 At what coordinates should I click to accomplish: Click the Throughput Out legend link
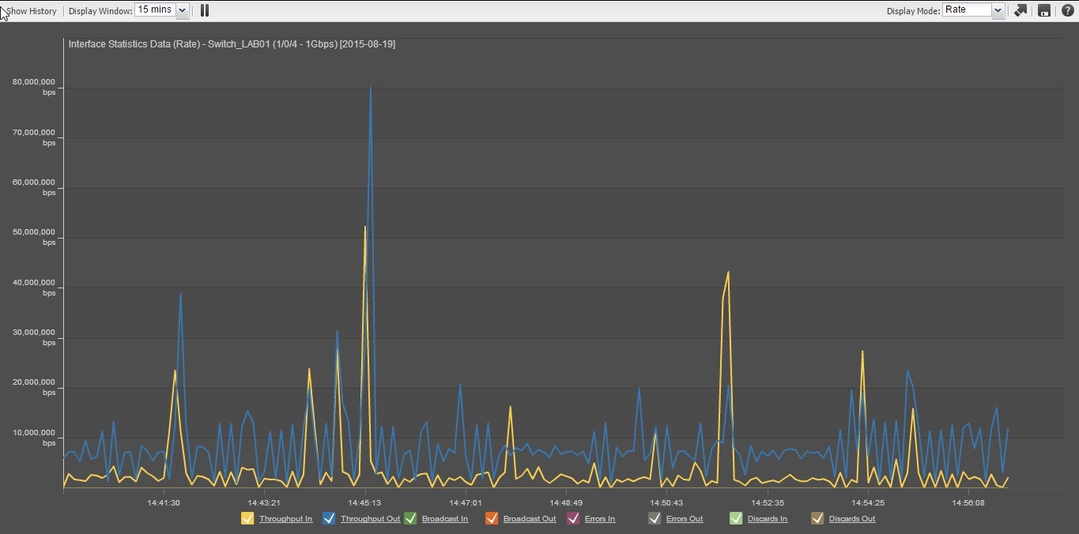coord(370,519)
